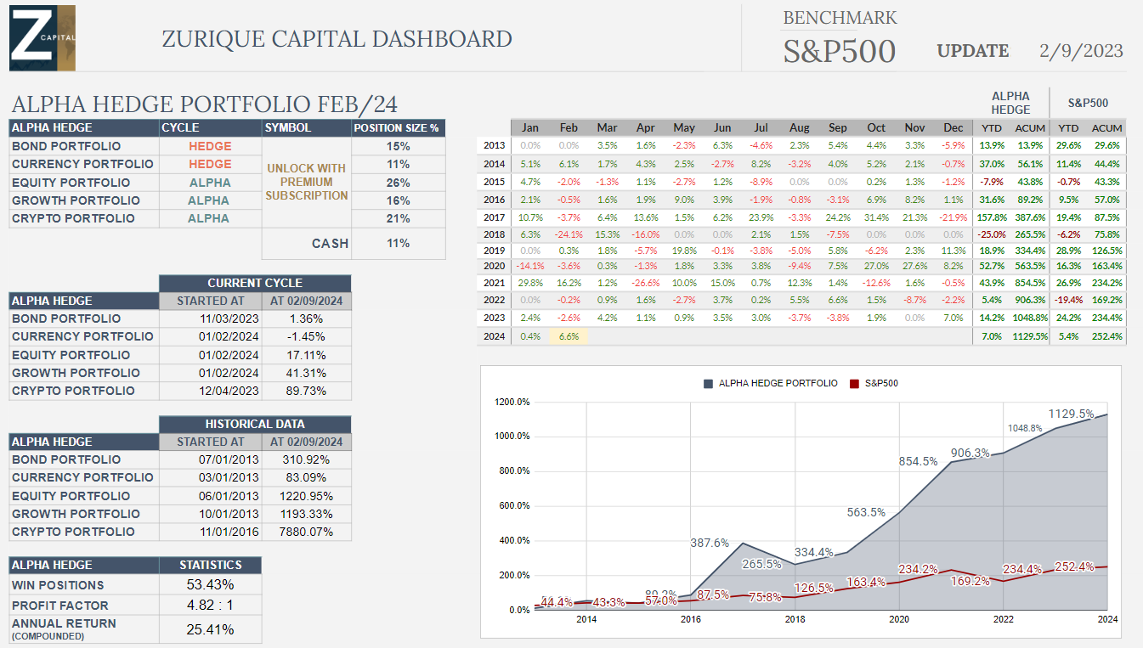Click the HISTORICAL DATA table header

[255, 424]
